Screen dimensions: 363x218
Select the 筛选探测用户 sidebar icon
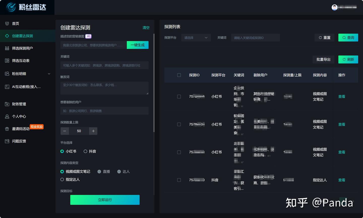7,48
